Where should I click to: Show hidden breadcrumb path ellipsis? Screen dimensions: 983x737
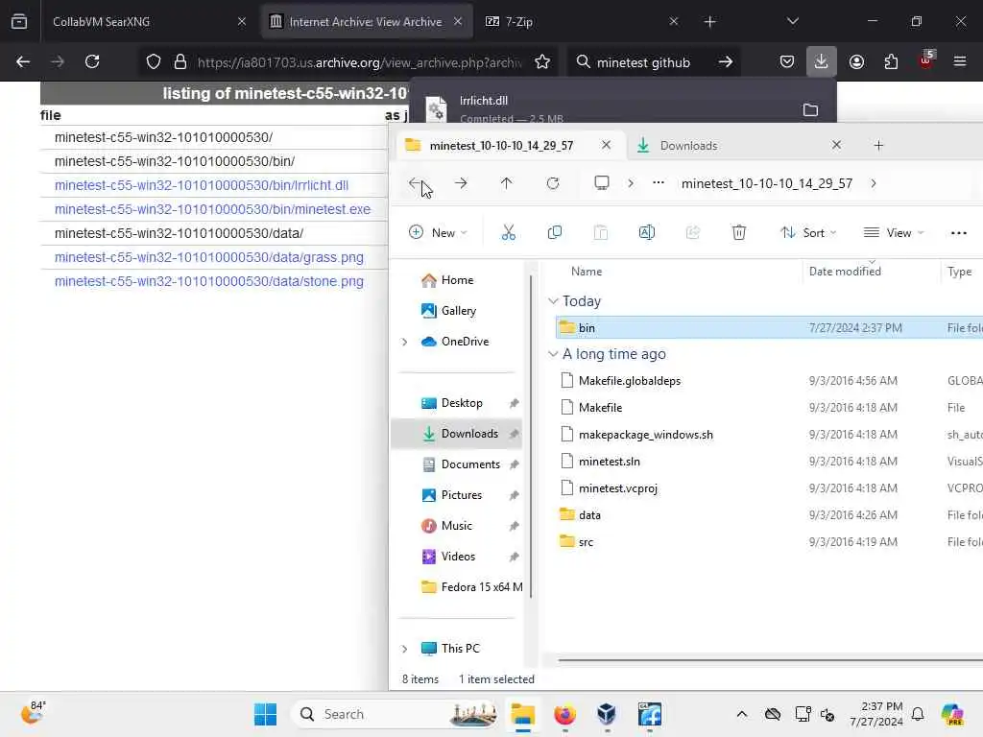click(659, 183)
